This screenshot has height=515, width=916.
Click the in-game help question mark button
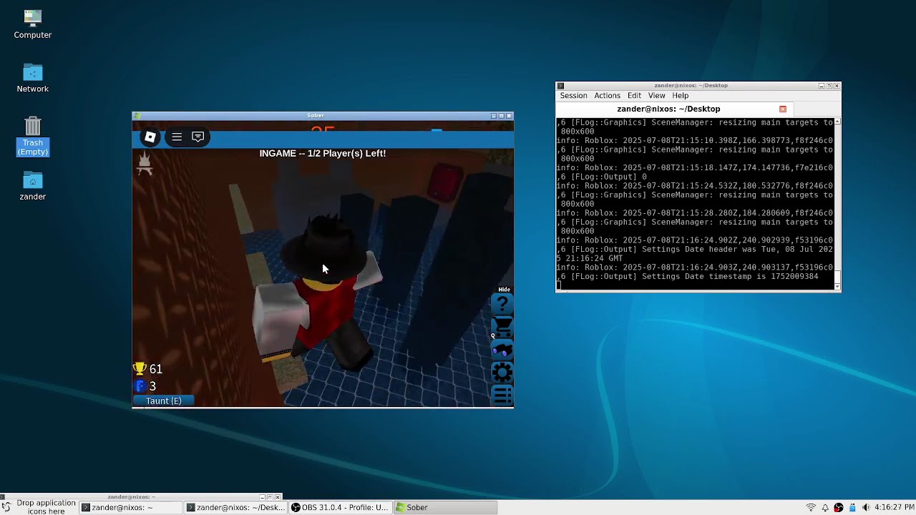502,304
